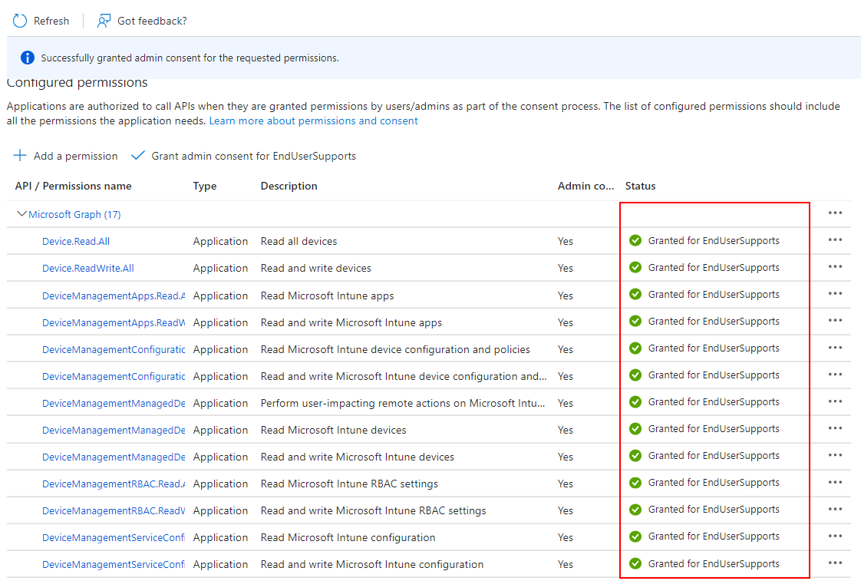Open permission link beside Read Microsoft Intune configuration

point(114,537)
